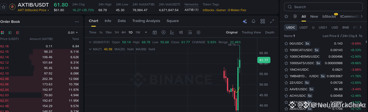Filter by USD quote currency
This screenshot has height=112, width=368.
point(335,27)
